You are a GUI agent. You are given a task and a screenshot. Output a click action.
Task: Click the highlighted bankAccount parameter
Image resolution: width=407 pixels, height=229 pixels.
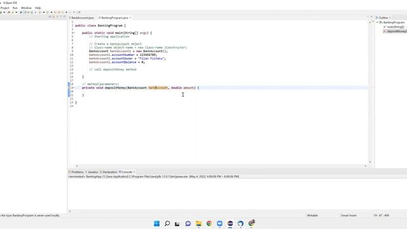(x=158, y=88)
